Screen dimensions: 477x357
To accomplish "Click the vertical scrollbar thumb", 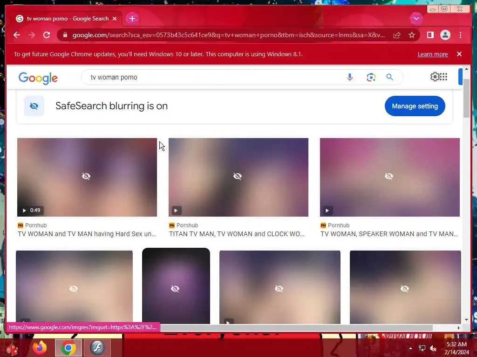I will pyautogui.click(x=466, y=98).
